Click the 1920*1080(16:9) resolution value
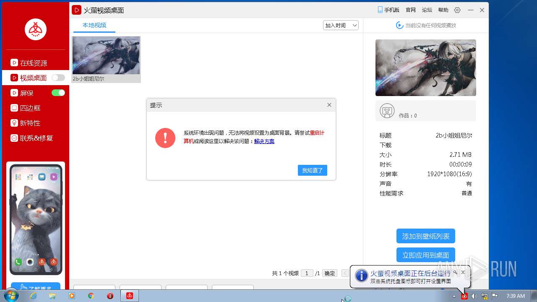 pyautogui.click(x=449, y=174)
